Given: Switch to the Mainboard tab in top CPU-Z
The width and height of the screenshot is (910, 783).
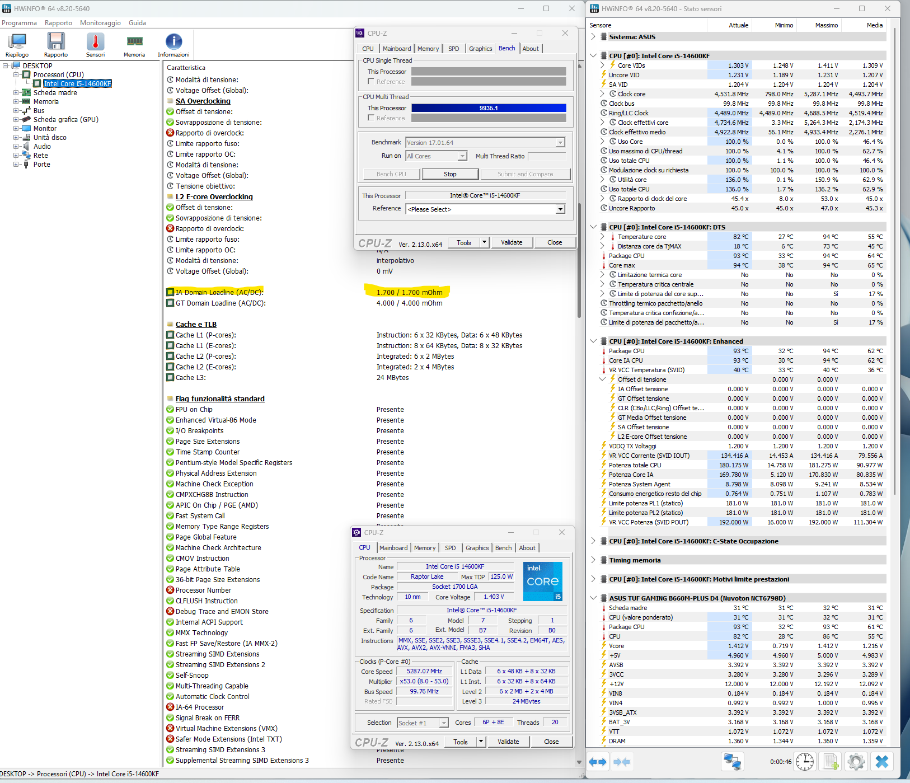Looking at the screenshot, I should (397, 49).
